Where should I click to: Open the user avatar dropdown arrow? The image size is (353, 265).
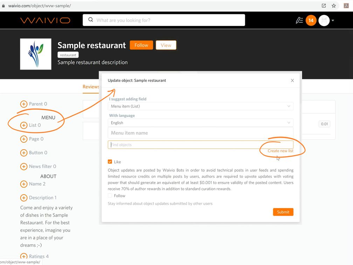(333, 21)
